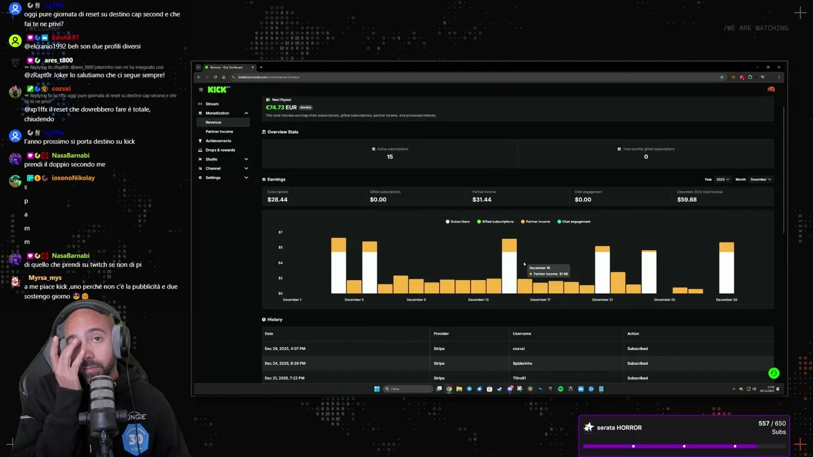Open File Explorer from the taskbar
This screenshot has height=457, width=813.
click(459, 389)
